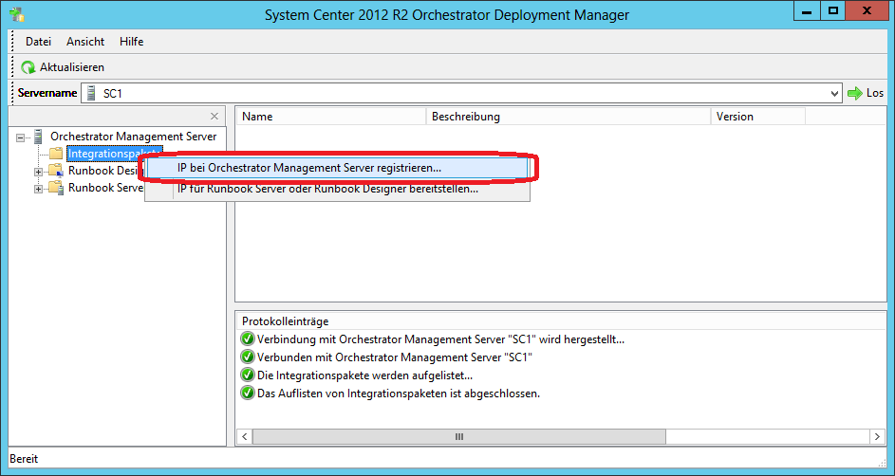This screenshot has width=895, height=476.
Task: Click the Deployment Manager title bar icon
Action: [x=16, y=13]
